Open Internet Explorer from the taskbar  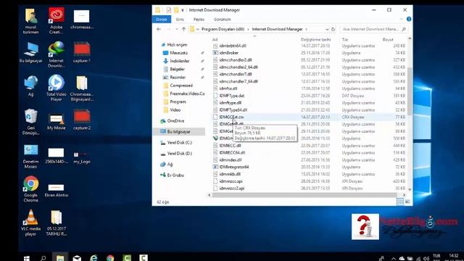coord(94,258)
